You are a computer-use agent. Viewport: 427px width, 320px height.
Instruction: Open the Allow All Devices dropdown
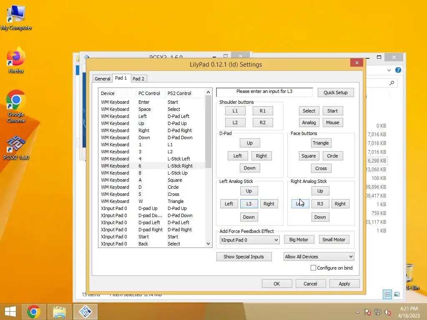pos(319,257)
